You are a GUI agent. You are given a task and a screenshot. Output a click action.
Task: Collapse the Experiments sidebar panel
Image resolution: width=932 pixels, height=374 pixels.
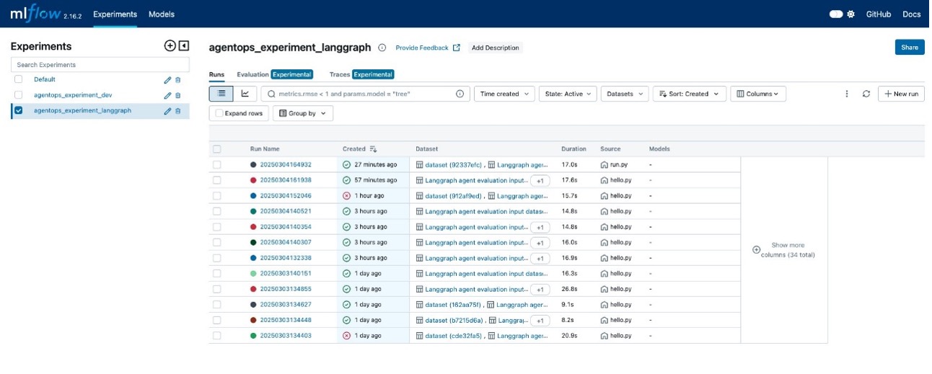pos(184,46)
